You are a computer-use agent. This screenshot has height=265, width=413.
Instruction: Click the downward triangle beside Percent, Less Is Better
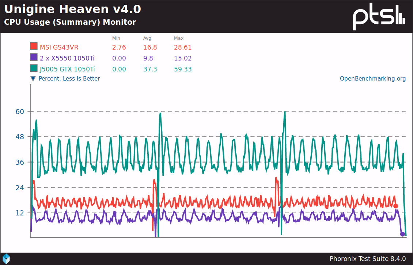coord(33,79)
